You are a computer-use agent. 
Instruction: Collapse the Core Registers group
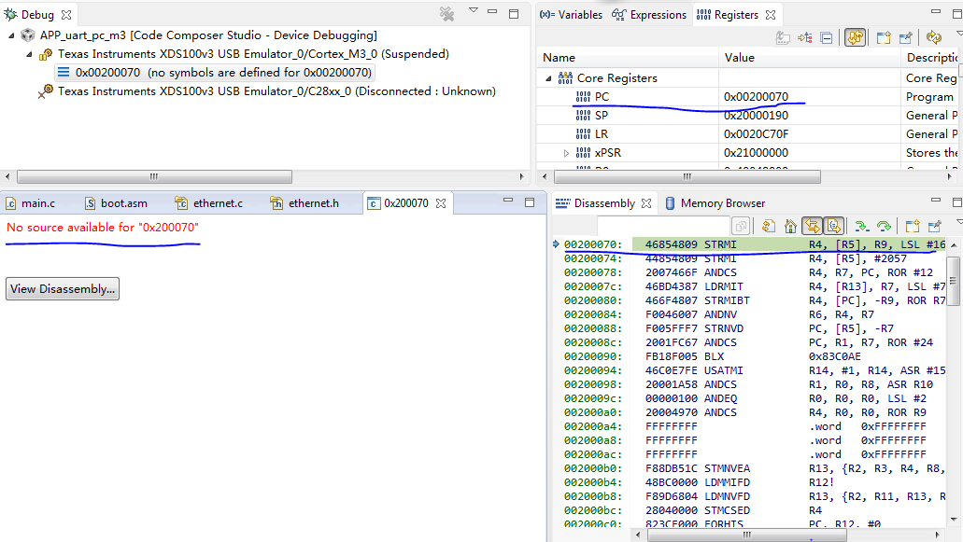click(548, 78)
